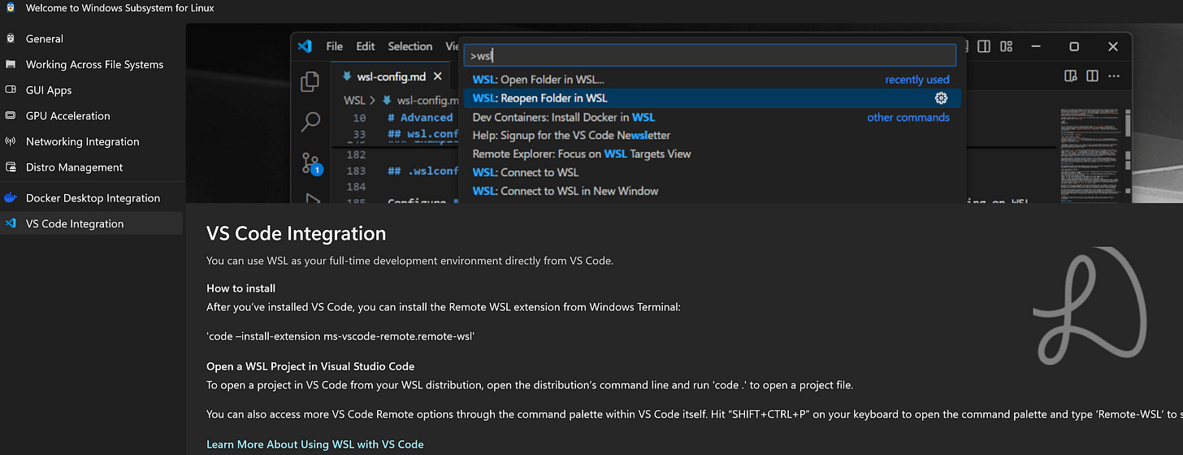Image resolution: width=1183 pixels, height=455 pixels.
Task: Click gear icon on Reopen Folder in WSL
Action: (x=941, y=98)
